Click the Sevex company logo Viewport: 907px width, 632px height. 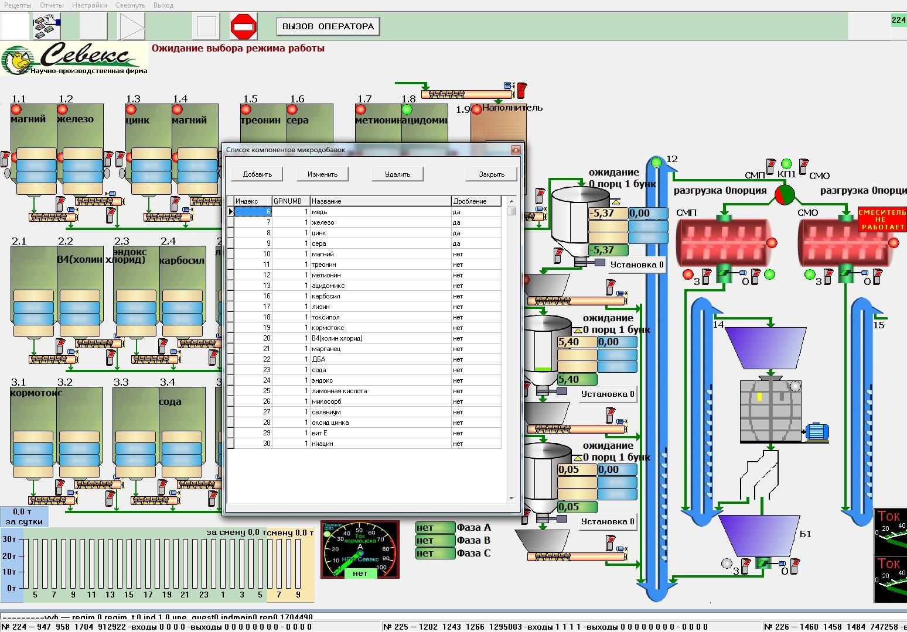[x=74, y=59]
